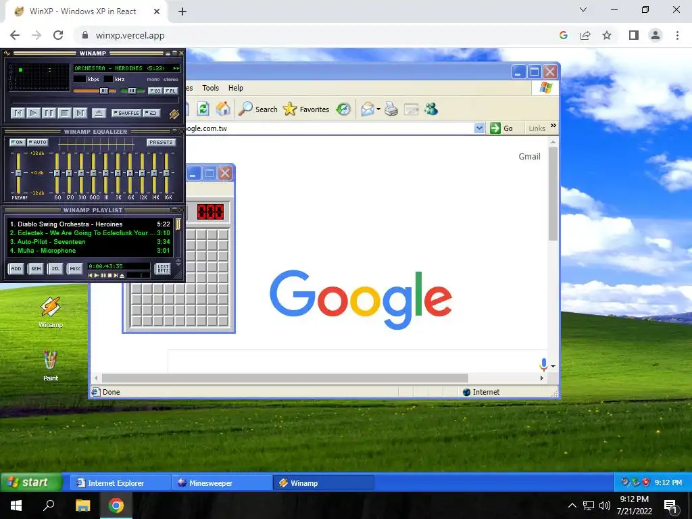Image resolution: width=692 pixels, height=519 pixels.
Task: Open LIST OPTS menu in Winamp playlist
Action: [164, 268]
